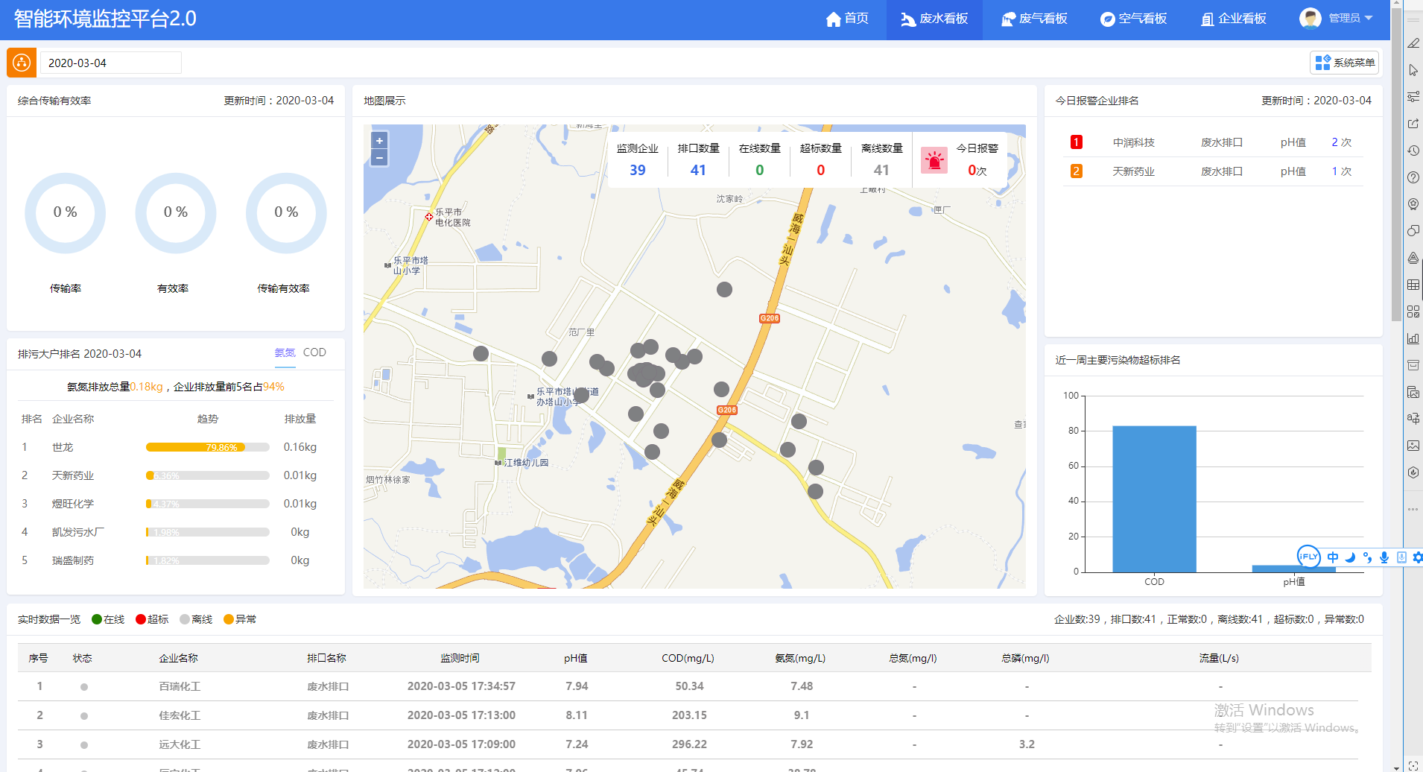Toggle the iFLY punctuation mode icon
Screen dimensions: 1423x772
1367,557
